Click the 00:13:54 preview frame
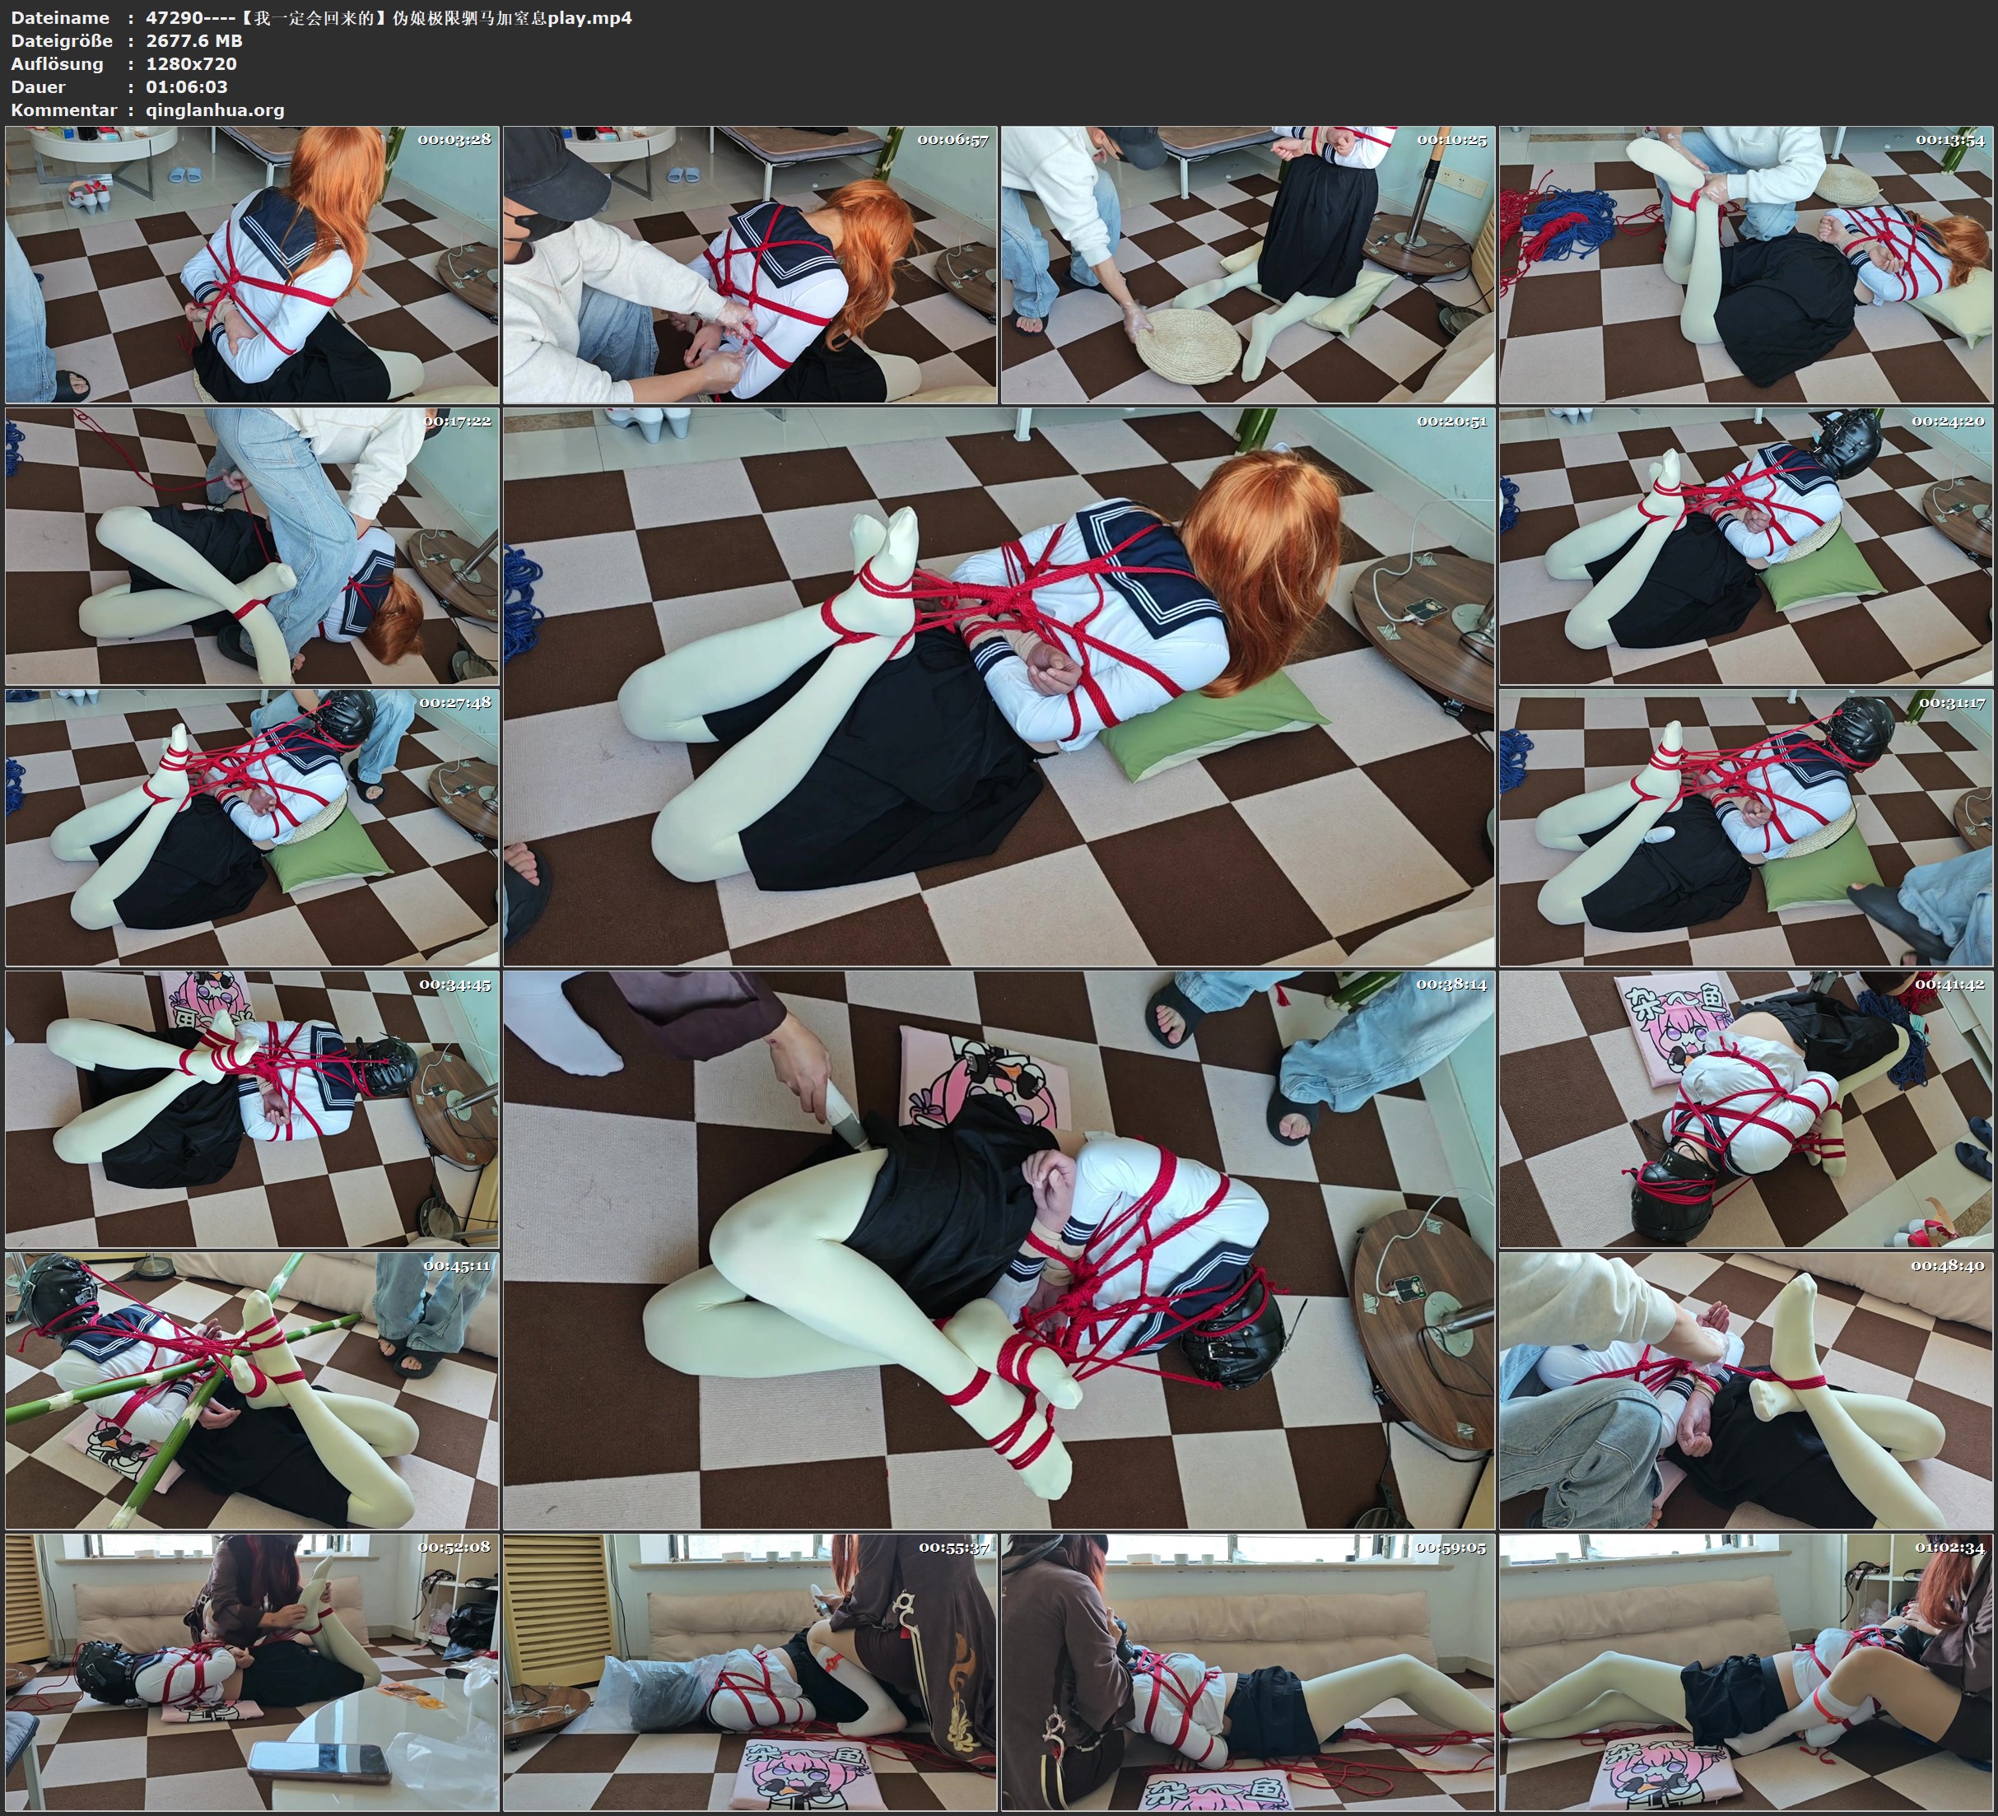 pyautogui.click(x=1746, y=265)
